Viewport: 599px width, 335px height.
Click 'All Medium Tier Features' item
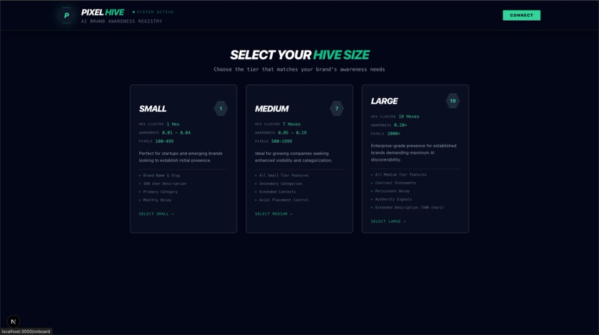(401, 175)
